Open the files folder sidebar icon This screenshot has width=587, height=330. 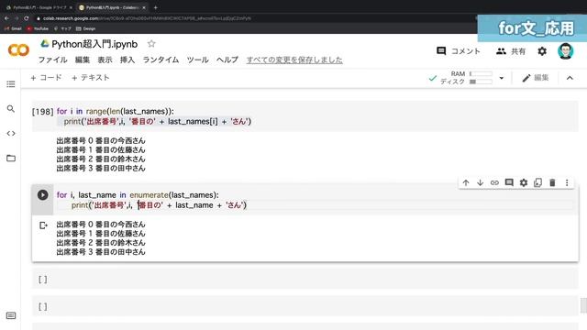(x=11, y=159)
